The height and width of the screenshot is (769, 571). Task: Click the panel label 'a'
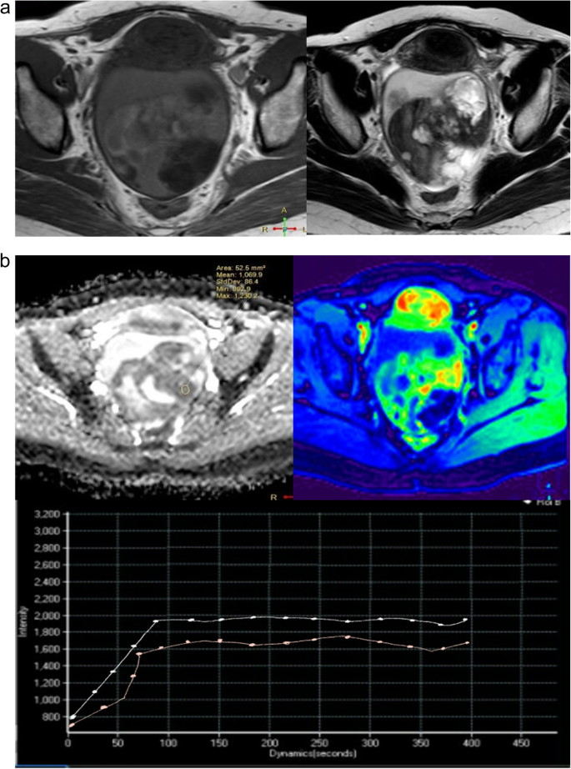(x=5, y=9)
